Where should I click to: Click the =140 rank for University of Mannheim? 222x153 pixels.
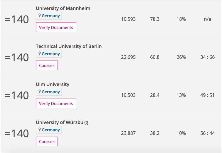(17, 20)
